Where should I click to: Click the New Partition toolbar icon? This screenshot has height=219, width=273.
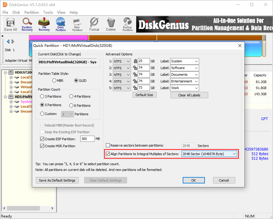point(77,24)
